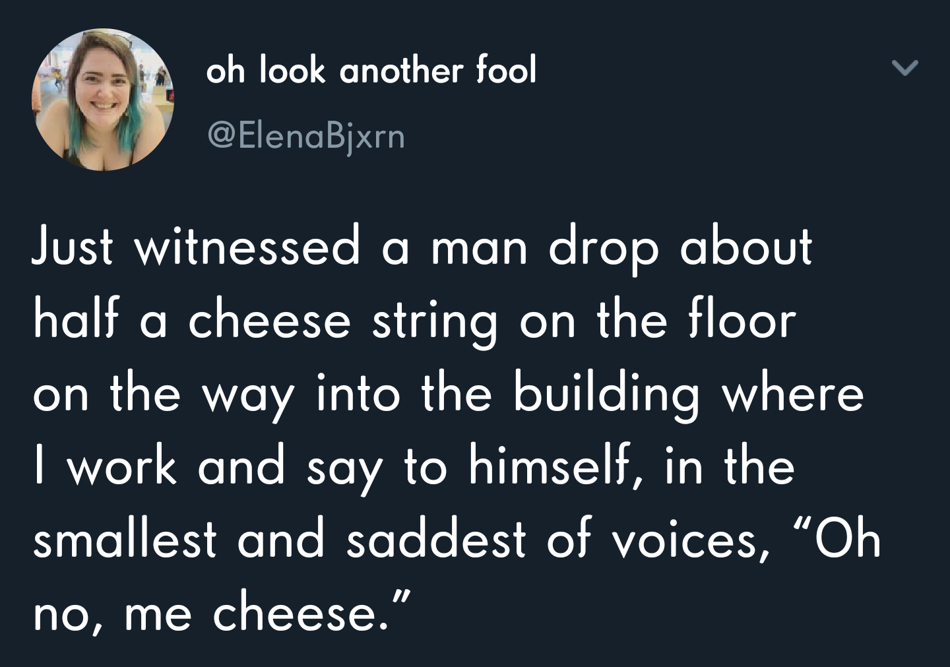
Task: Click the phrase 'cheese string' in the tweet
Action: pos(343,323)
